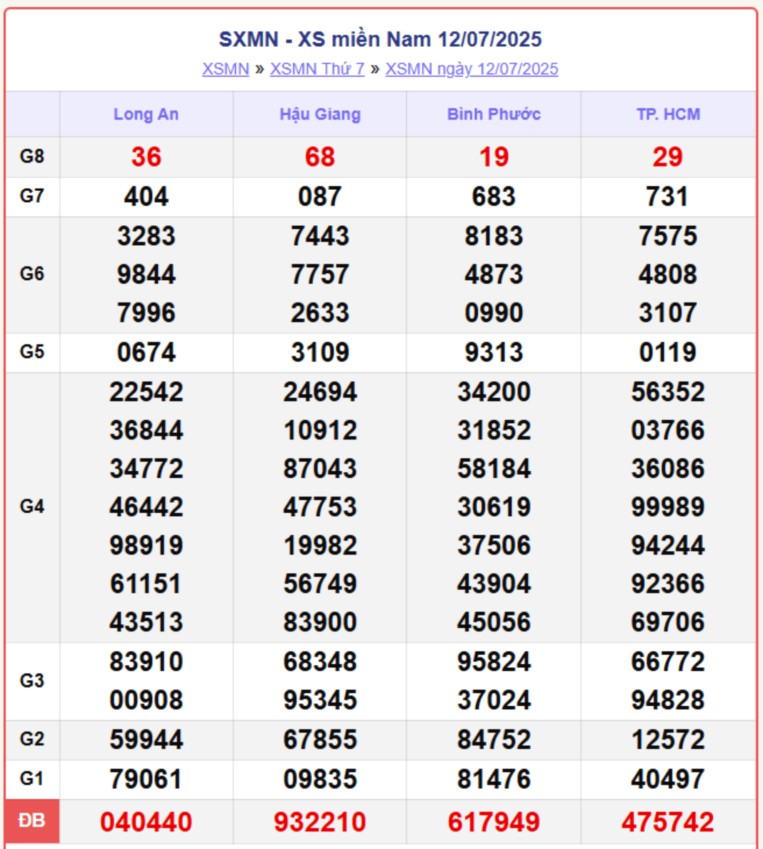
Task: Click G4 number 61151
Action: point(145,583)
